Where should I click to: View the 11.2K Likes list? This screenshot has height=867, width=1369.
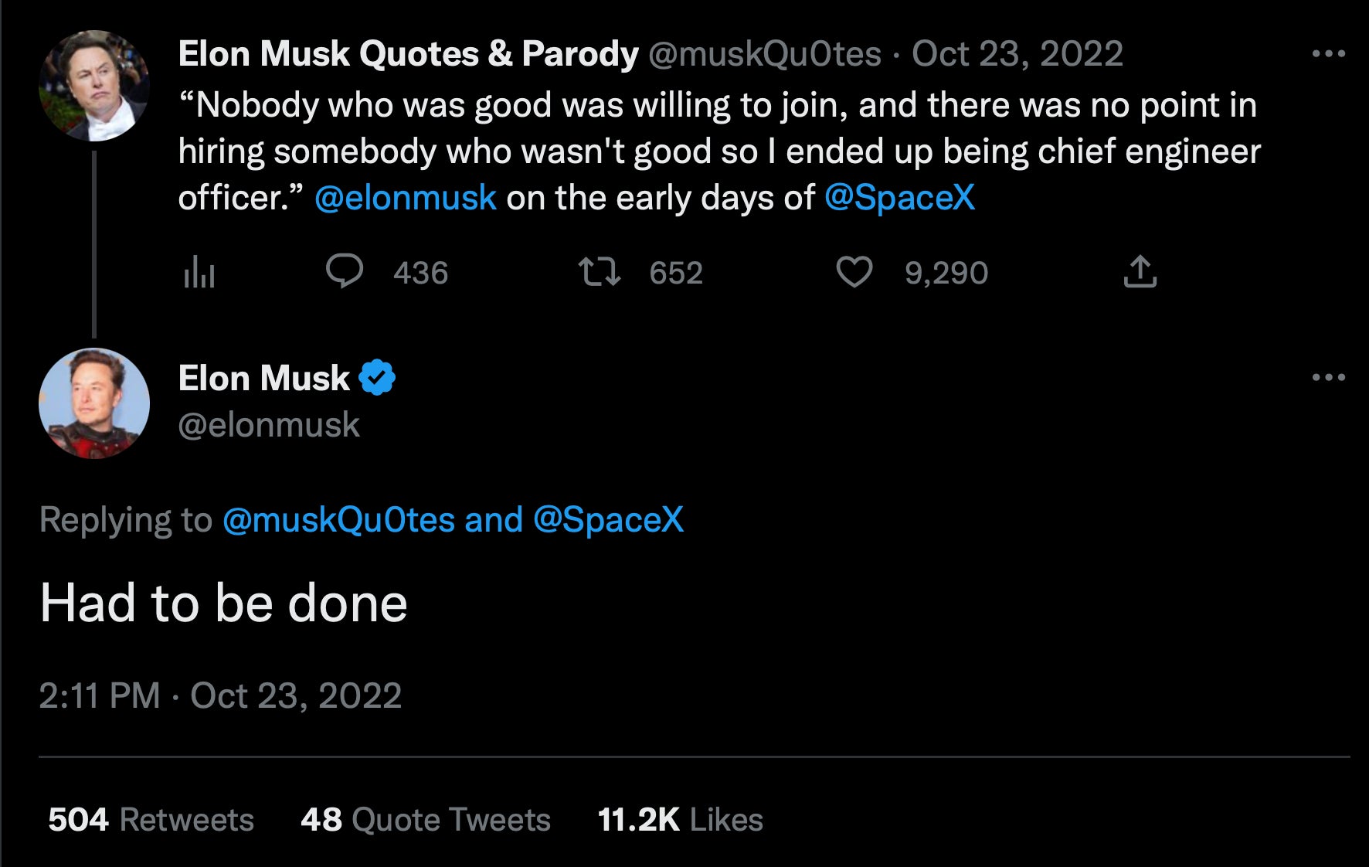coord(680,820)
